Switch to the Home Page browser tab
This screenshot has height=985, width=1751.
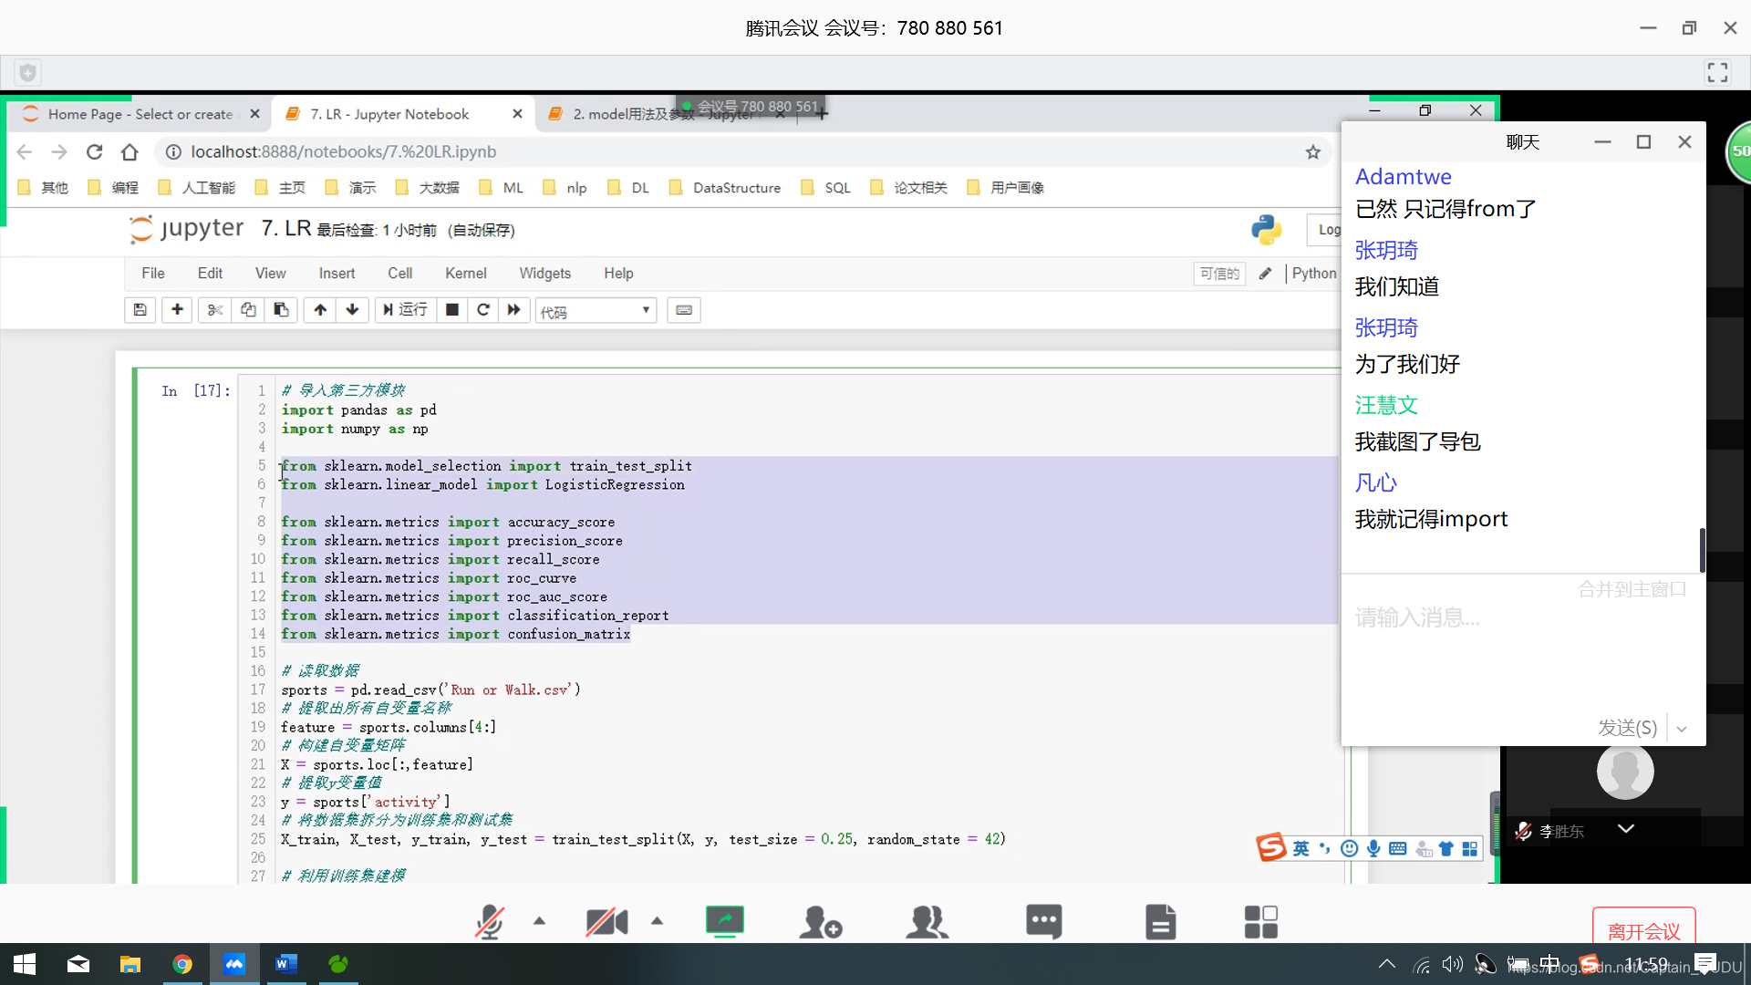tap(140, 114)
